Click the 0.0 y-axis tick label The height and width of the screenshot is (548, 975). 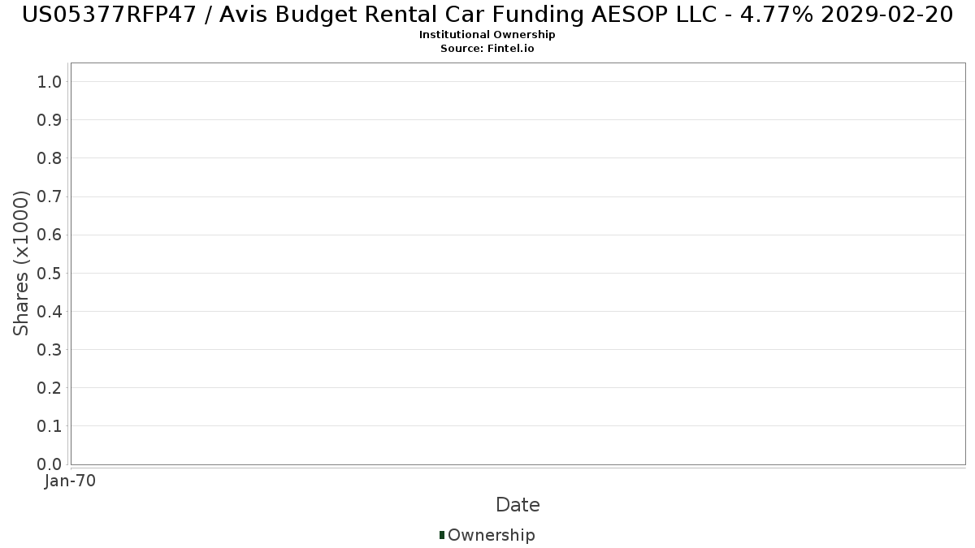50,464
